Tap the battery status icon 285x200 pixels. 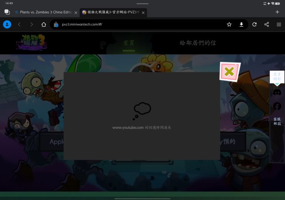coord(277,4)
